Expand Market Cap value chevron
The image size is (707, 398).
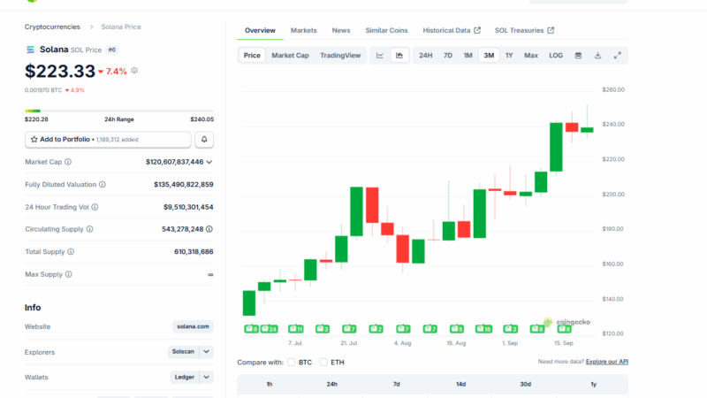(209, 162)
